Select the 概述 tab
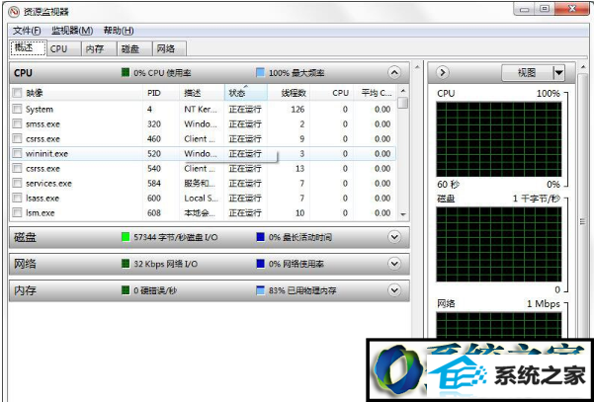 [x=28, y=48]
